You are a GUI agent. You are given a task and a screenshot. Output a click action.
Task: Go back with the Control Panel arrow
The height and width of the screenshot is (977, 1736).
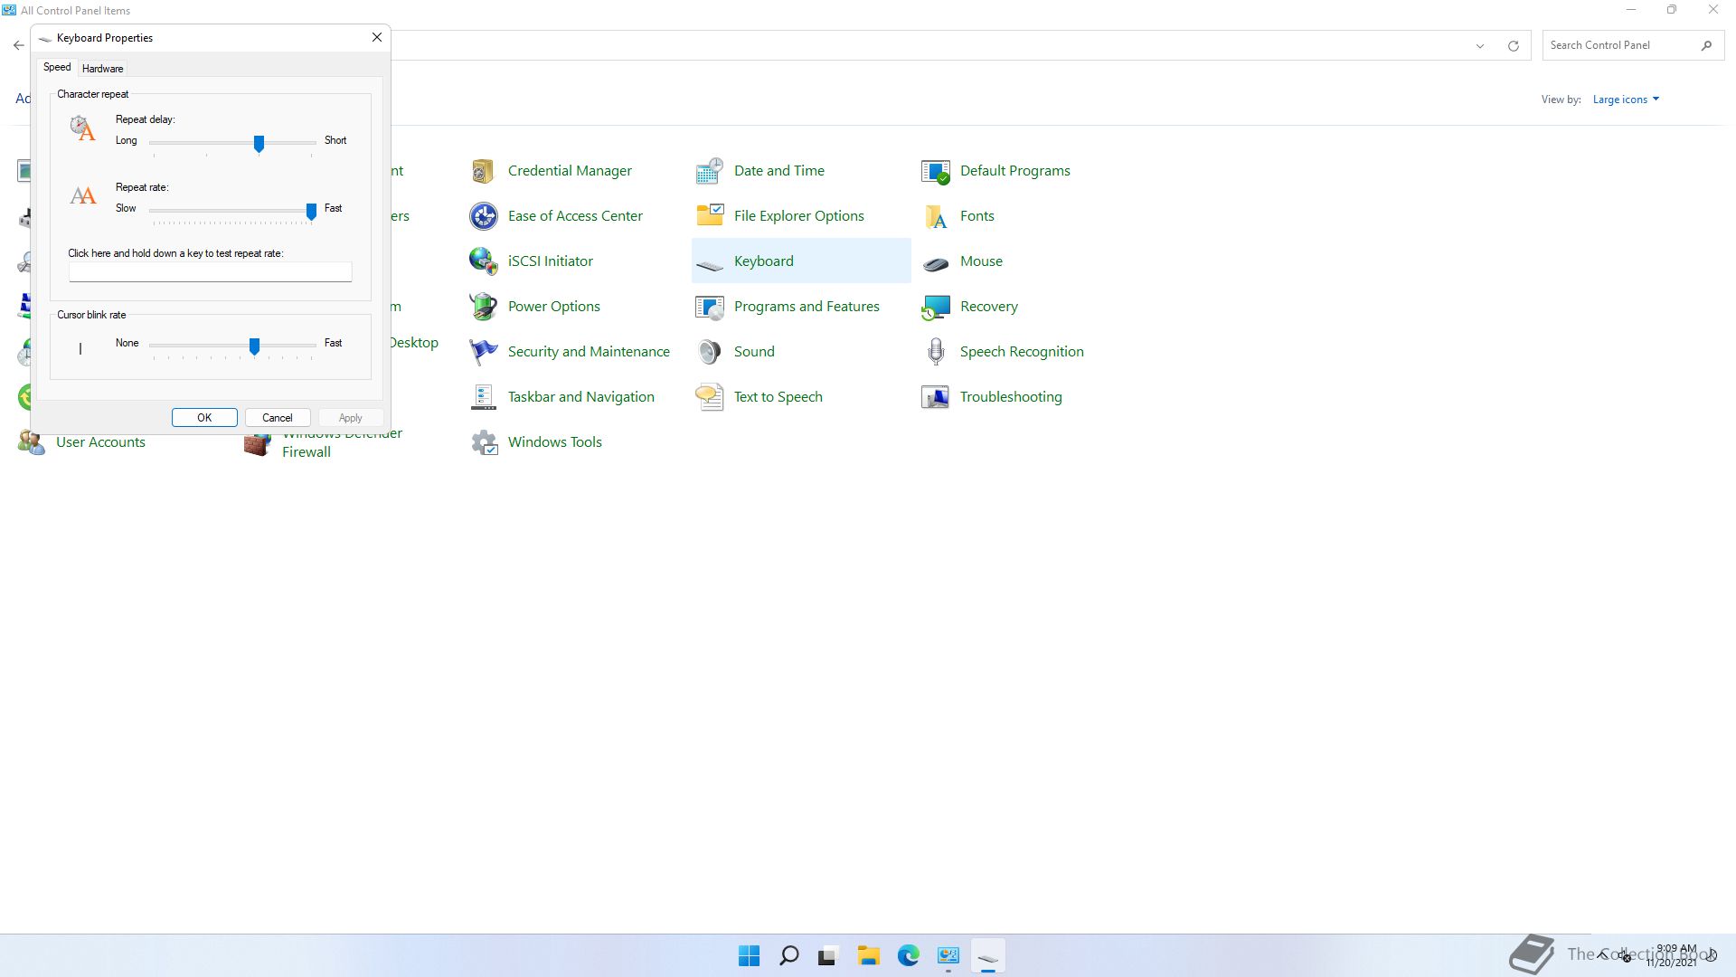18,45
